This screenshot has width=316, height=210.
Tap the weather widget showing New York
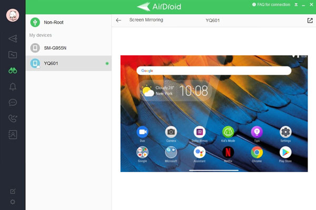pos(157,91)
